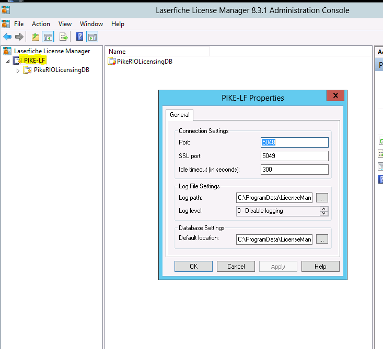Viewport: 383px width, 349px height.
Task: Toggle Show/Hide Action Pane toolbar icon
Action: tap(92, 37)
